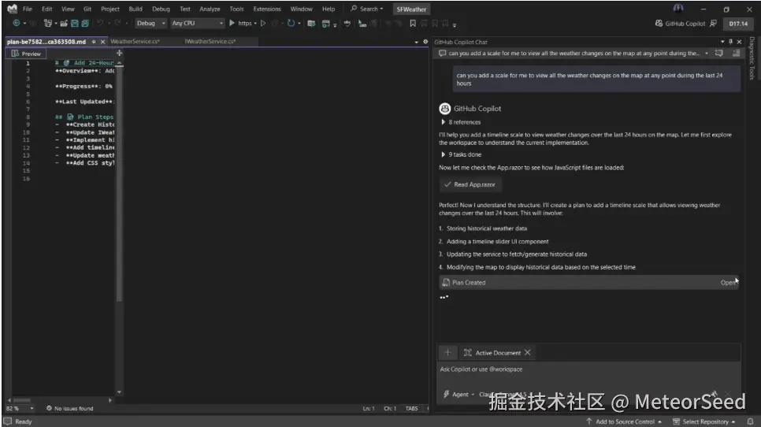The width and height of the screenshot is (761, 427).
Task: Click the browser window toolbar icon
Action: coord(325,24)
